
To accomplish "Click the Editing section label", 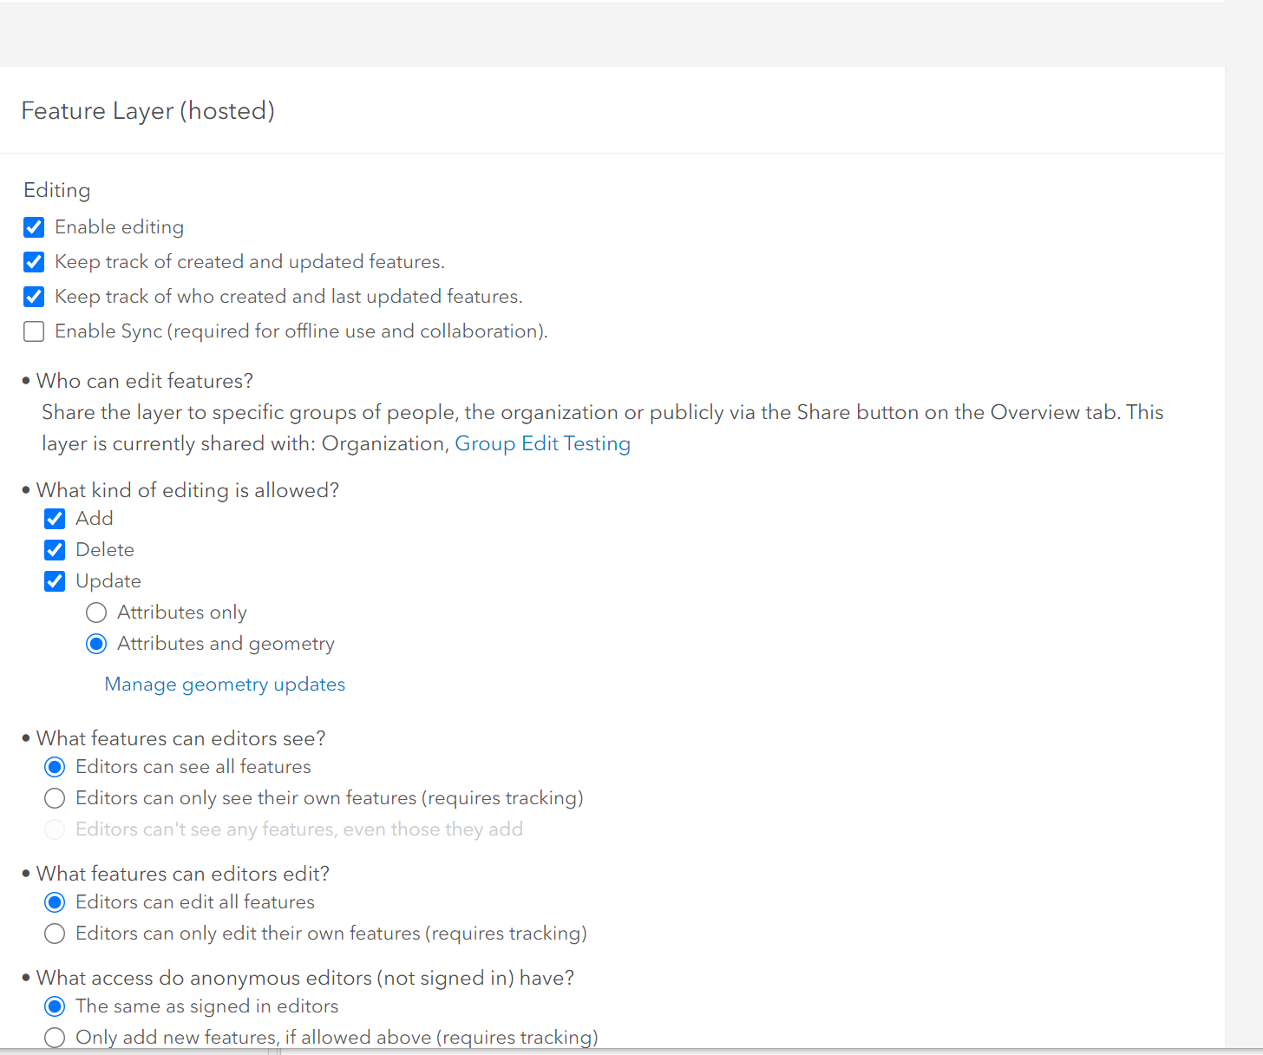I will [x=56, y=190].
